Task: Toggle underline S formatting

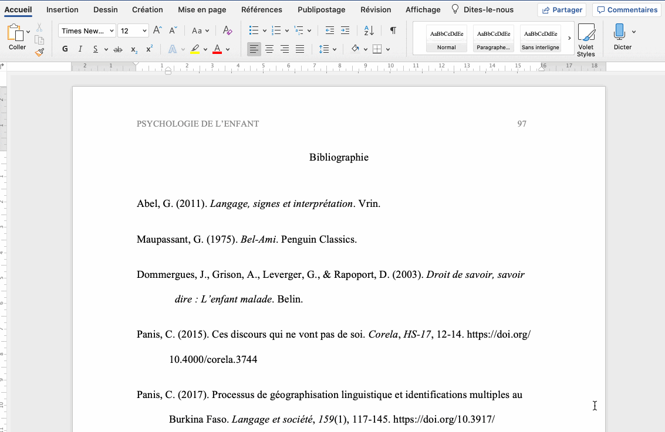Action: [x=96, y=49]
